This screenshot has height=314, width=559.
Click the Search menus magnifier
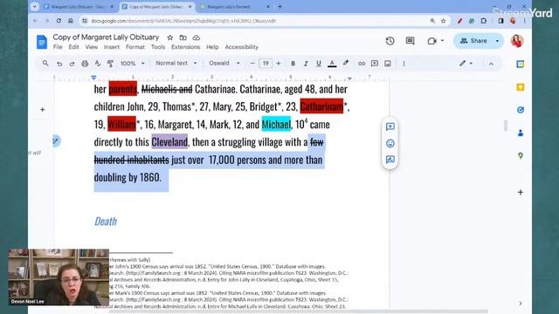click(x=45, y=64)
